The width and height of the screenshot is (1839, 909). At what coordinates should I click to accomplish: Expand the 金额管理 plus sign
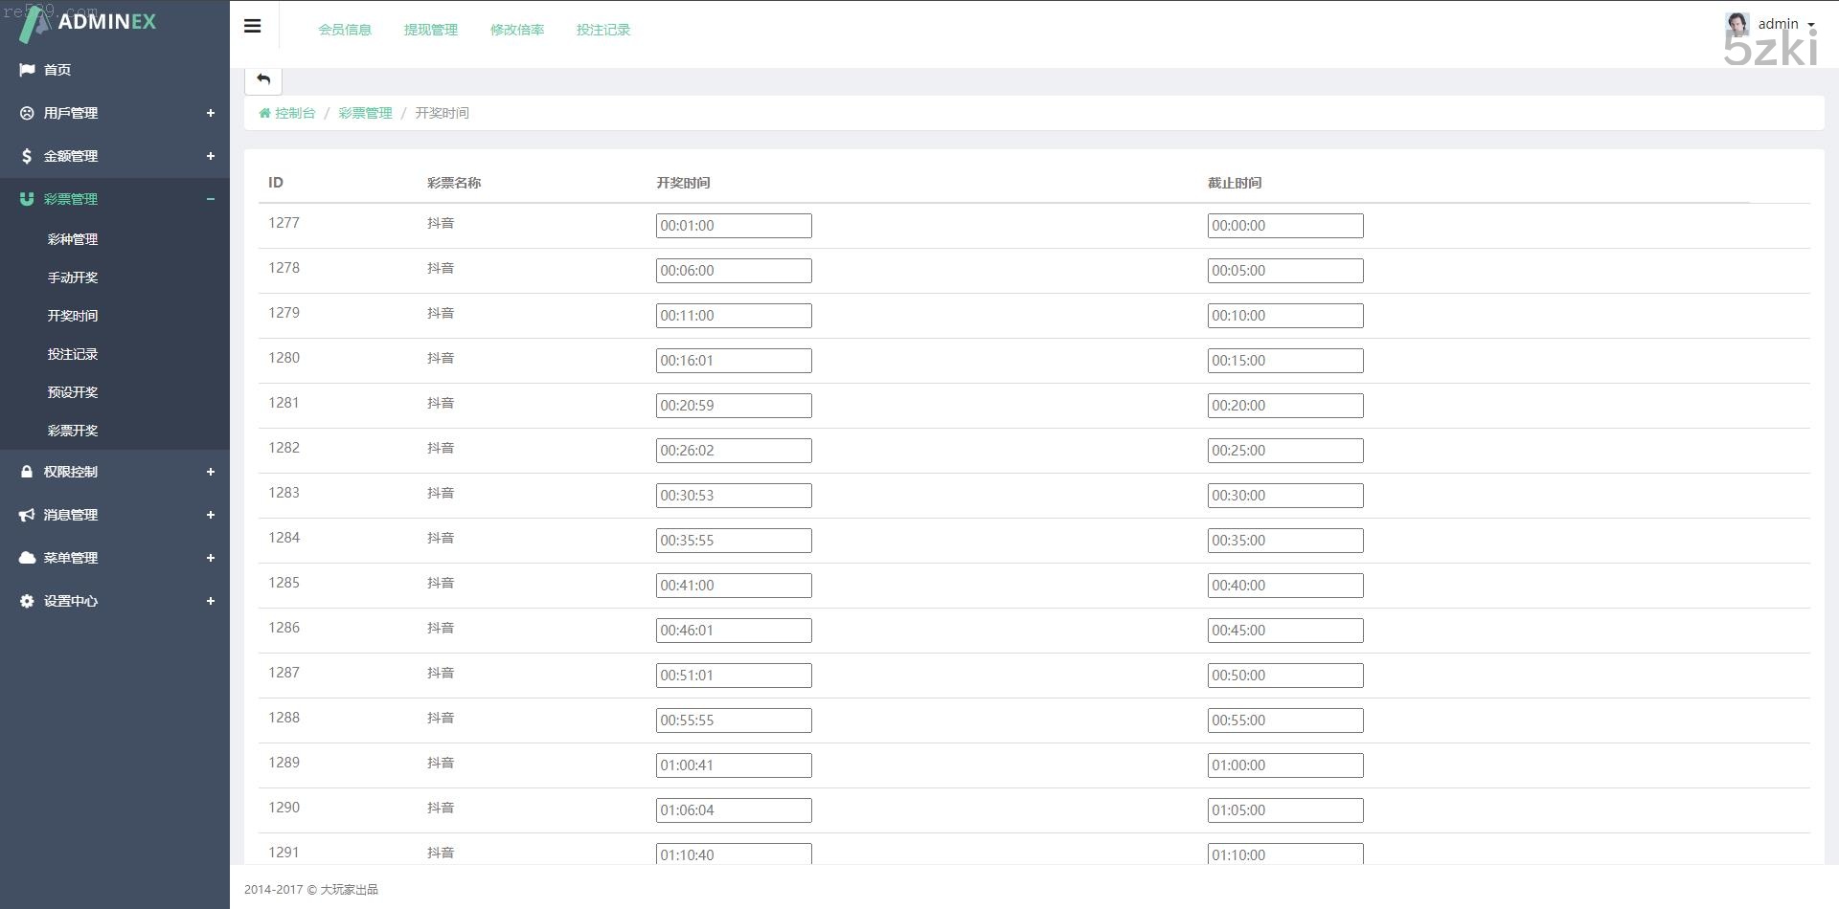pyautogui.click(x=210, y=156)
